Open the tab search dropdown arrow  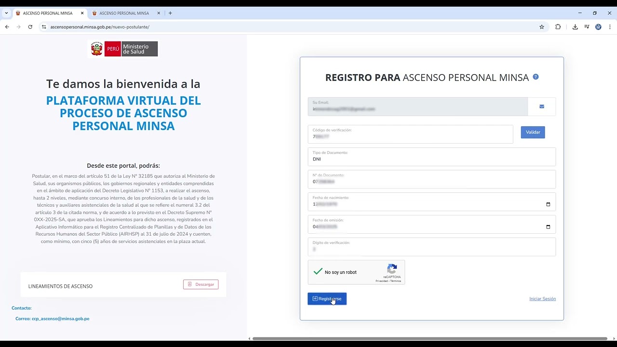(x=6, y=13)
